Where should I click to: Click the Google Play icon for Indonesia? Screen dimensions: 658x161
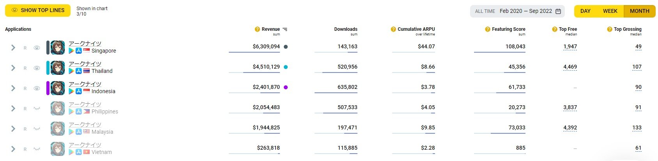click(x=71, y=91)
